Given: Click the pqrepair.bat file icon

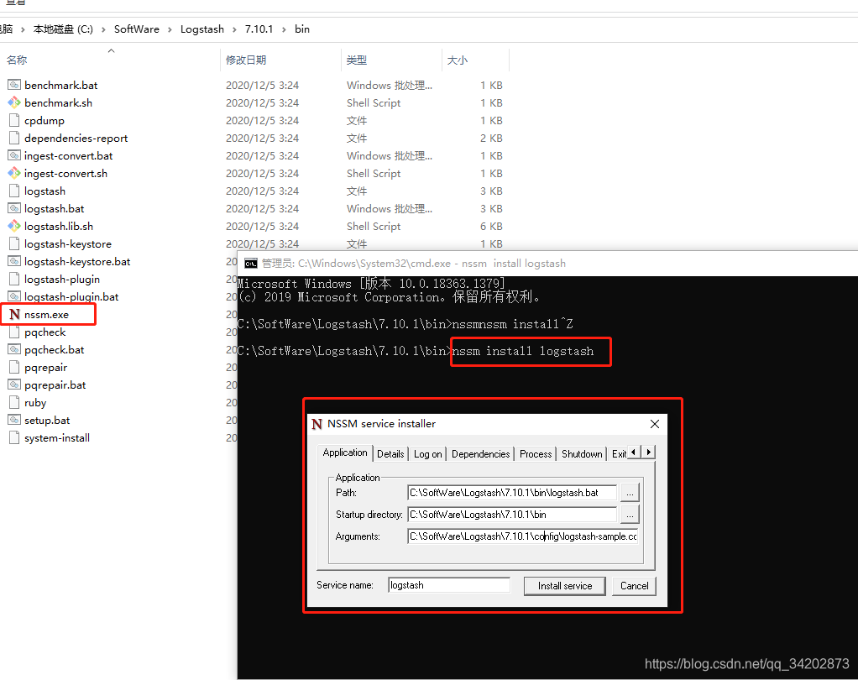Looking at the screenshot, I should [14, 384].
